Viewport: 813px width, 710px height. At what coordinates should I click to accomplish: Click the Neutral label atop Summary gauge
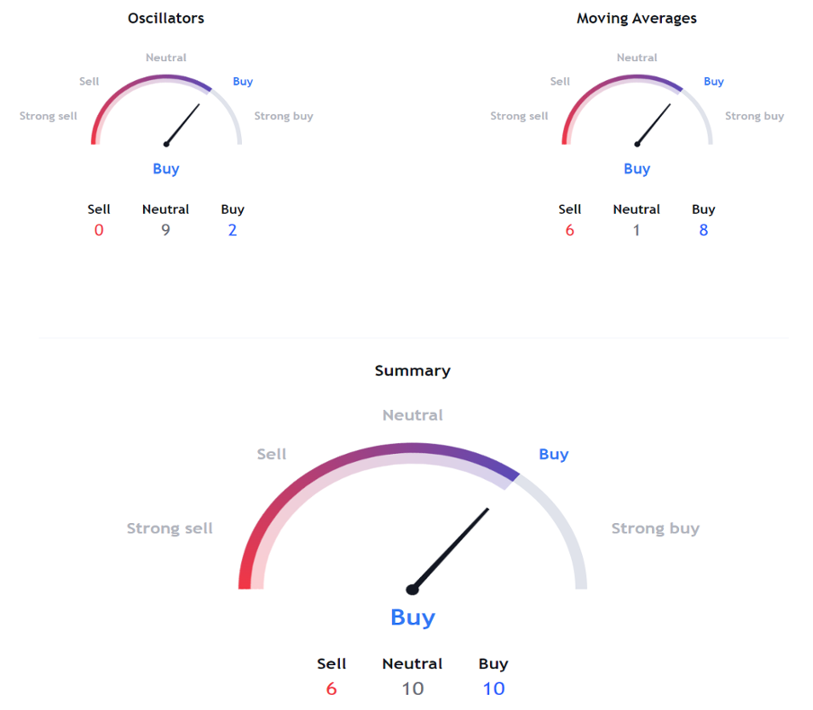[413, 415]
